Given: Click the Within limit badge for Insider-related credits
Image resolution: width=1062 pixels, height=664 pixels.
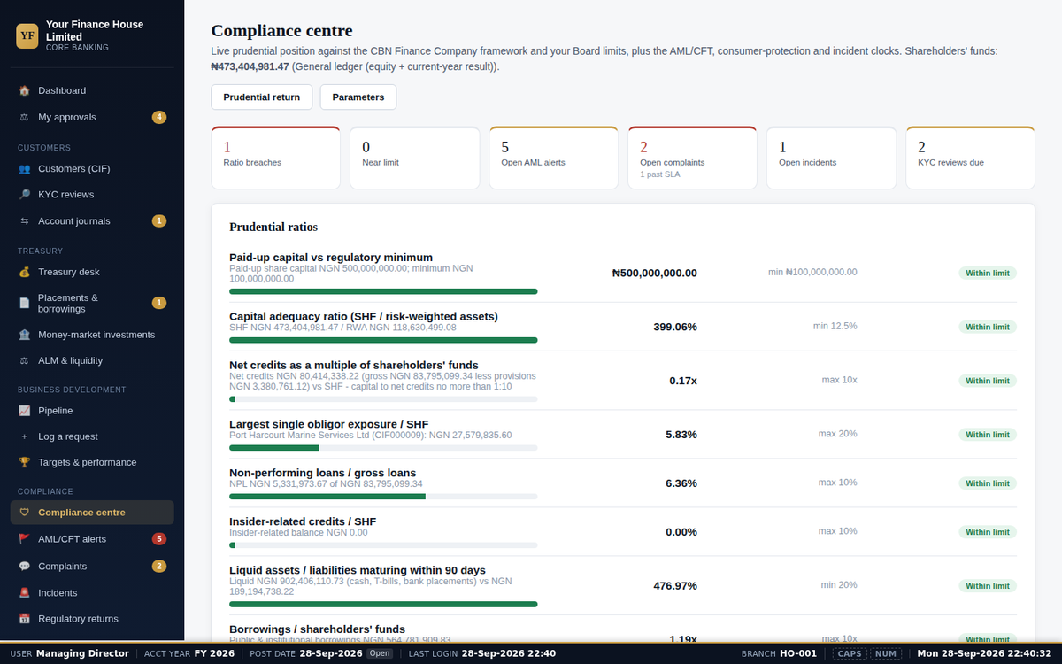Looking at the screenshot, I should point(988,532).
